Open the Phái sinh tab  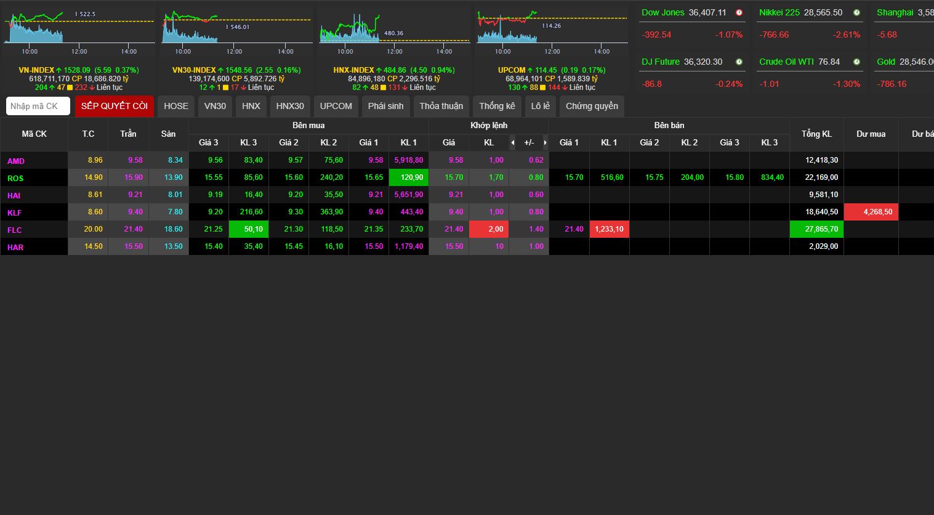(x=385, y=106)
